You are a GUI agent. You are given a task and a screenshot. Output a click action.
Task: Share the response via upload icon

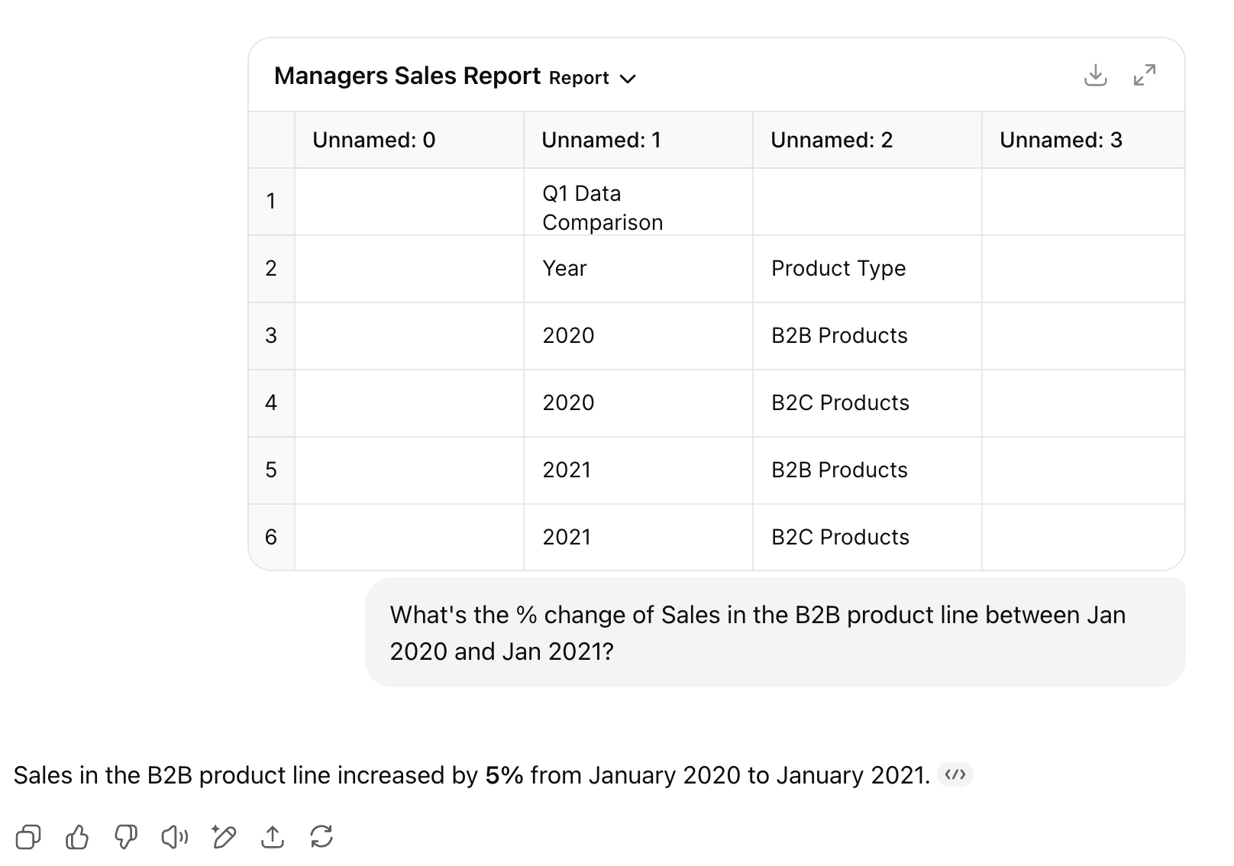pyautogui.click(x=273, y=837)
